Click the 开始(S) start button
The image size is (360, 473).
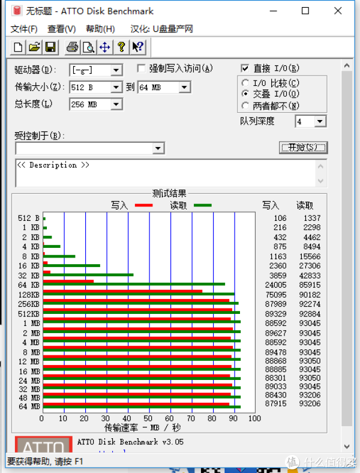pos(304,148)
